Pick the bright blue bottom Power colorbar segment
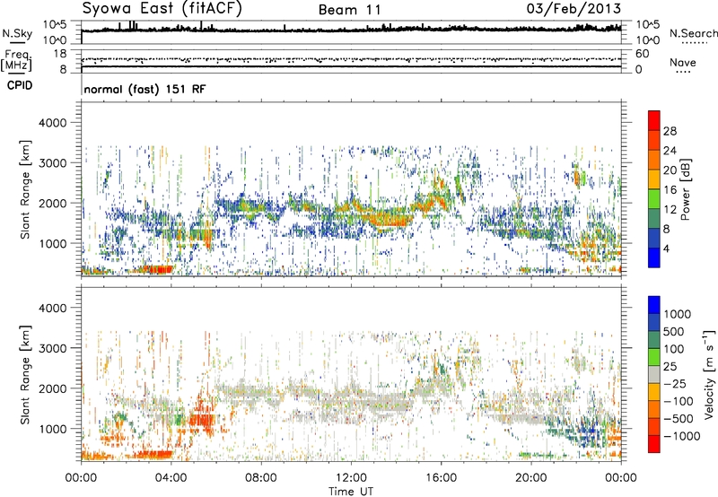The image size is (718, 497). (x=654, y=258)
